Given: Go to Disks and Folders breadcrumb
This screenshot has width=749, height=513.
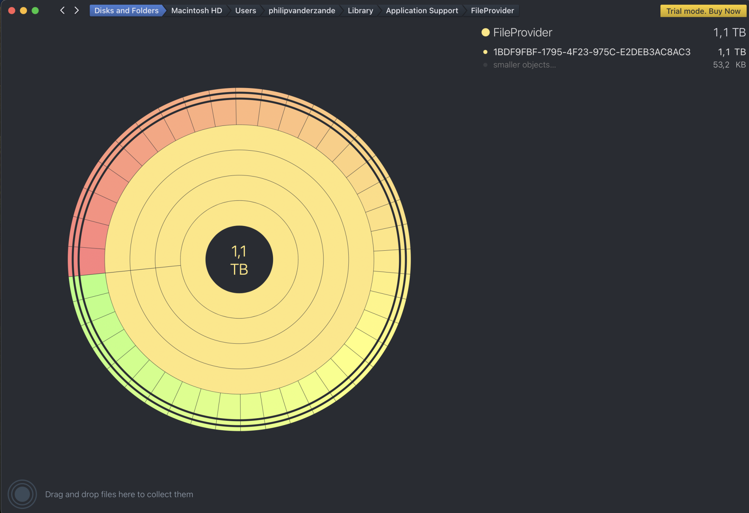Looking at the screenshot, I should [126, 10].
